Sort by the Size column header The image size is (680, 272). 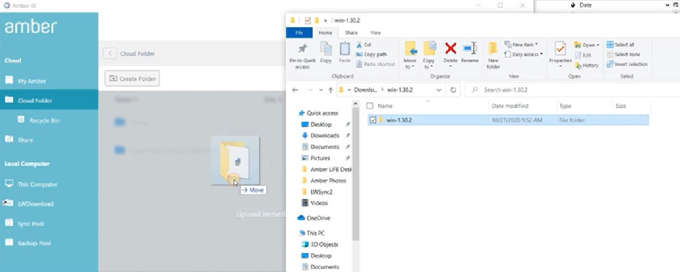point(620,106)
